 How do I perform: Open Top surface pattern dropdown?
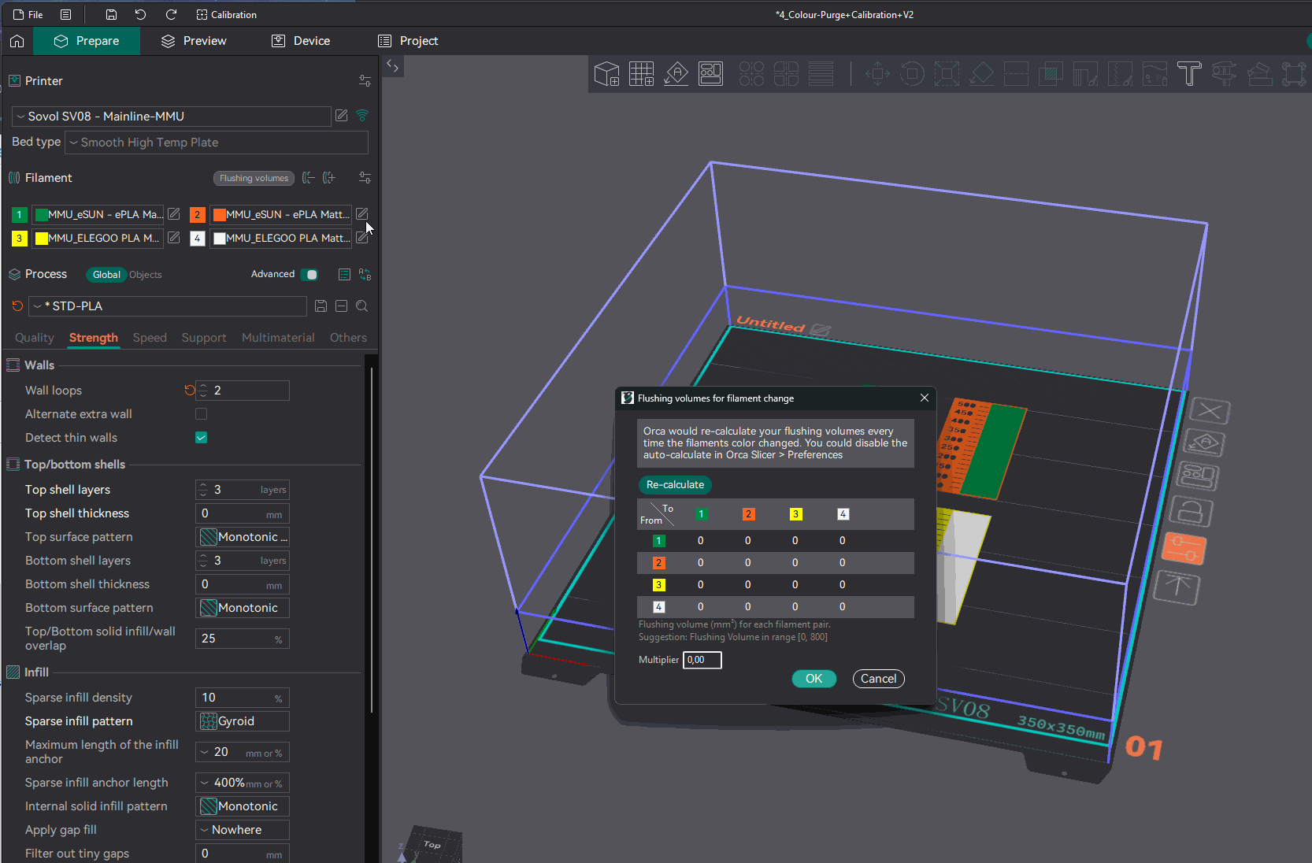click(x=243, y=537)
